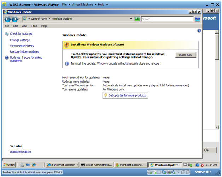Image resolution: width=222 pixels, height=177 pixels.
Task: Click Get updates for more products
Action: coord(127,96)
